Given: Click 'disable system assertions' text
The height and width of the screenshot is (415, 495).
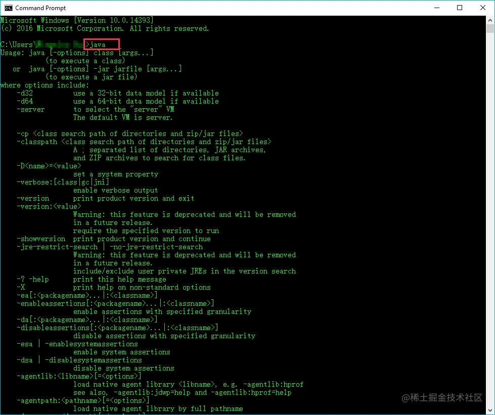Looking at the screenshot, I should coord(124,368).
